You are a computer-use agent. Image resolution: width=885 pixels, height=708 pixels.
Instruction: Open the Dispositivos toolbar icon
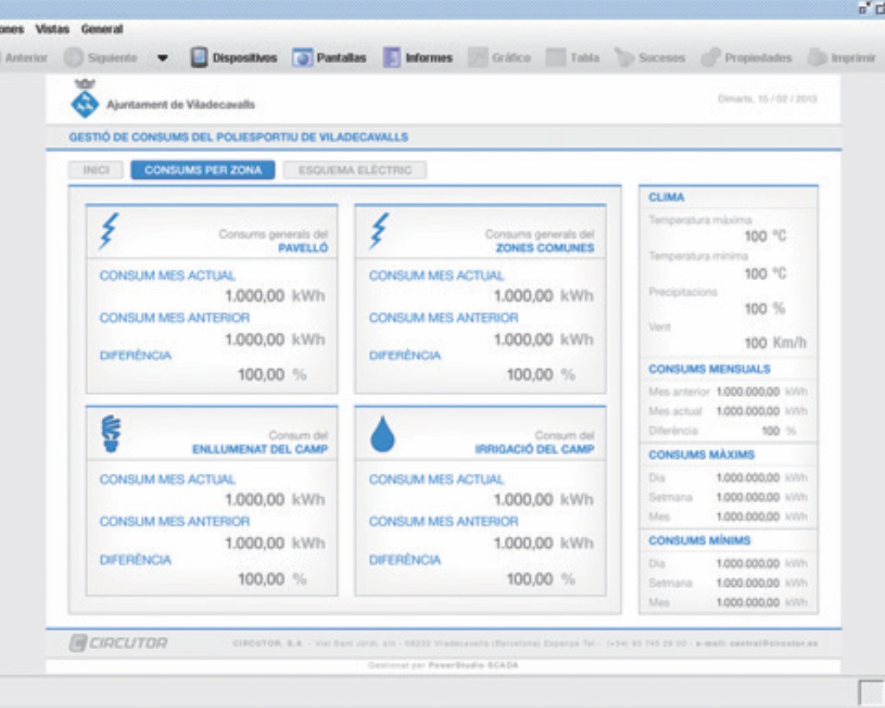click(x=200, y=58)
